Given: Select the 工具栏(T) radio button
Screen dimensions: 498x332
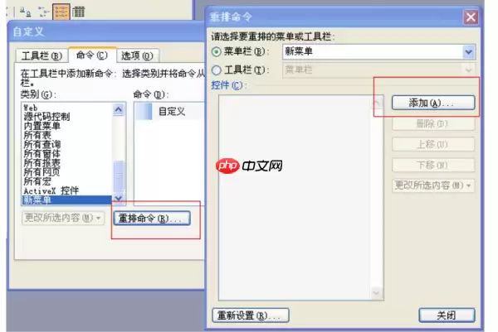Looking at the screenshot, I should tap(217, 70).
